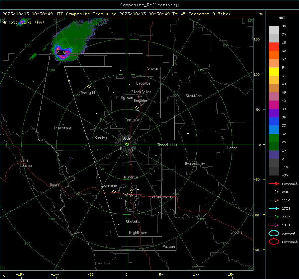
Task: Click the Airdrie city label
Action: 131,177
